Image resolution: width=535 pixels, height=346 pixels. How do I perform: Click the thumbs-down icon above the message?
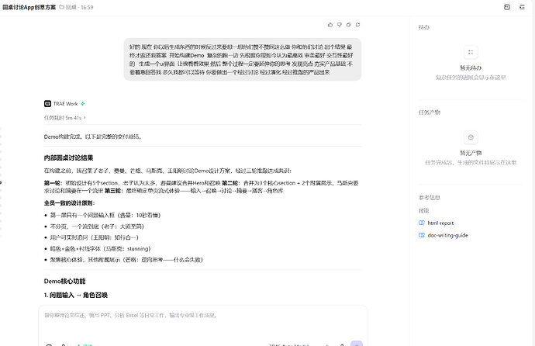[339, 25]
